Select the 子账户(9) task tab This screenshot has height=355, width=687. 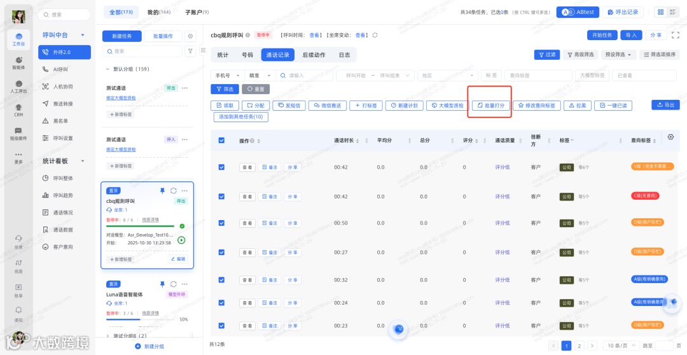(197, 12)
